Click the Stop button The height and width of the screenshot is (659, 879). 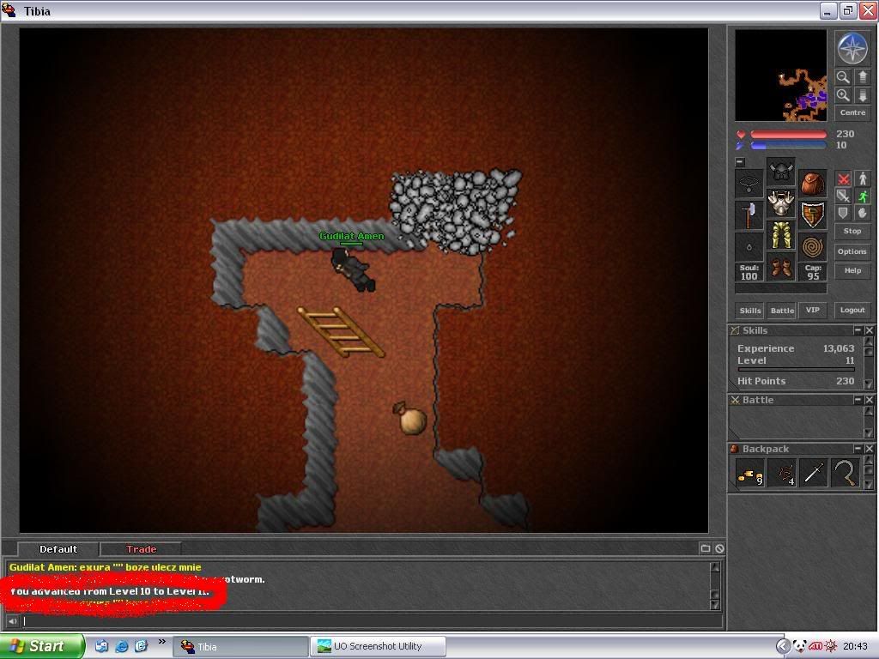tap(852, 231)
